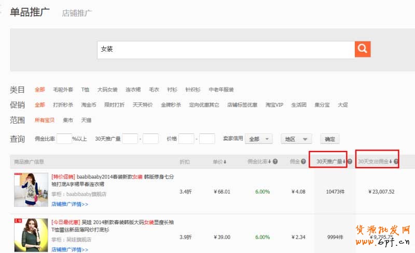Screen dimensions: 415x253
Task: Click the search input containing 女装
Action: 226,49
